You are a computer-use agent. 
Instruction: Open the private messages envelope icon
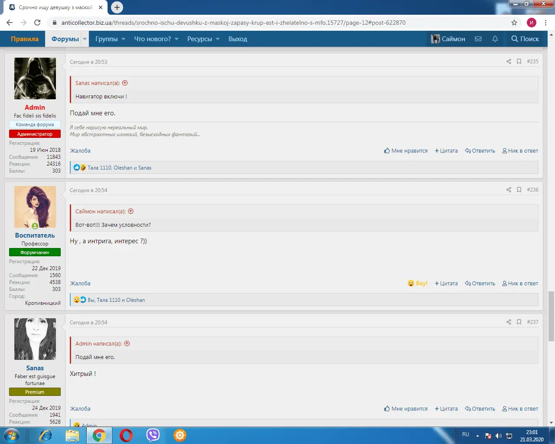pyautogui.click(x=478, y=39)
